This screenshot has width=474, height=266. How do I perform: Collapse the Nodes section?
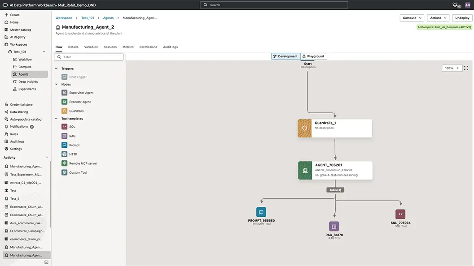click(56, 85)
